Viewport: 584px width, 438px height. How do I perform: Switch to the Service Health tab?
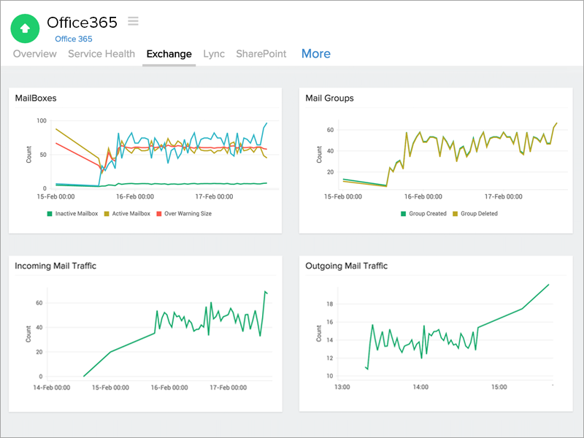[101, 53]
